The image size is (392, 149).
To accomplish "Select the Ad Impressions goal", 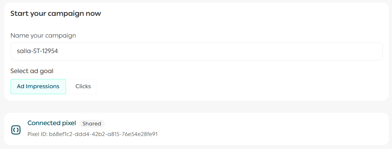I will click(38, 86).
